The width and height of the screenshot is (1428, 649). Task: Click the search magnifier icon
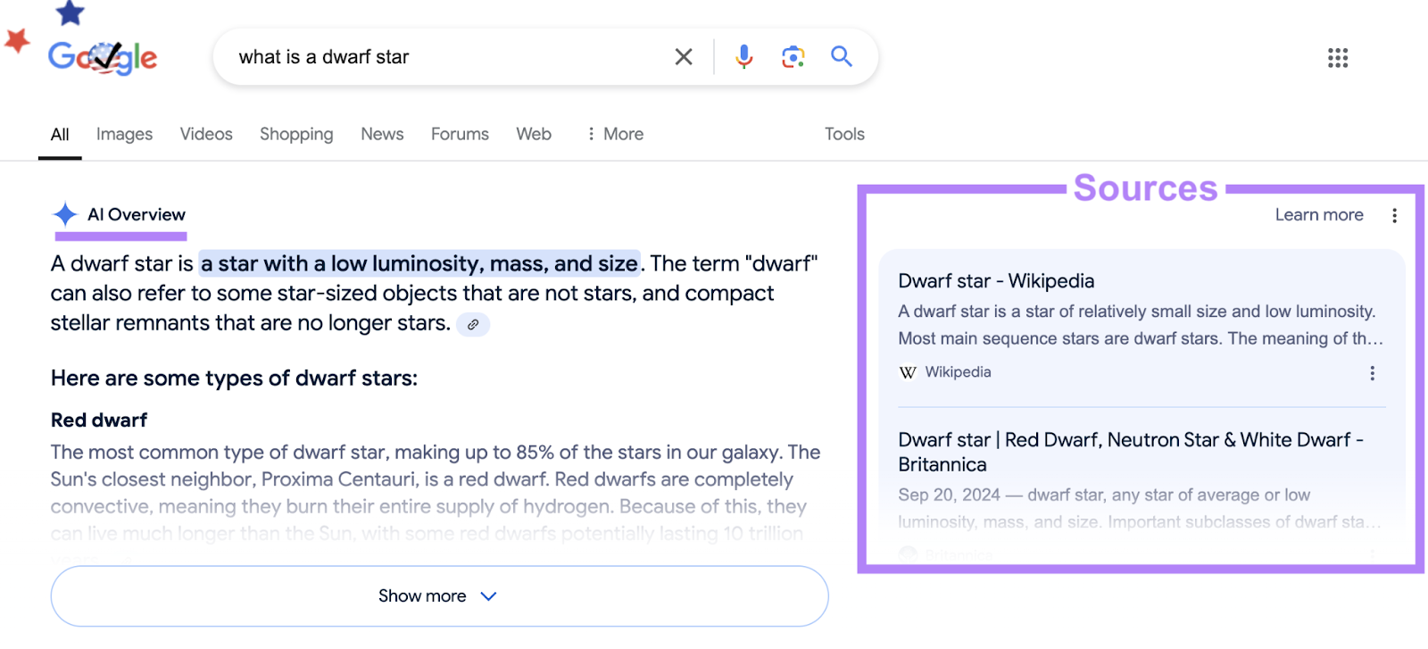coord(840,56)
